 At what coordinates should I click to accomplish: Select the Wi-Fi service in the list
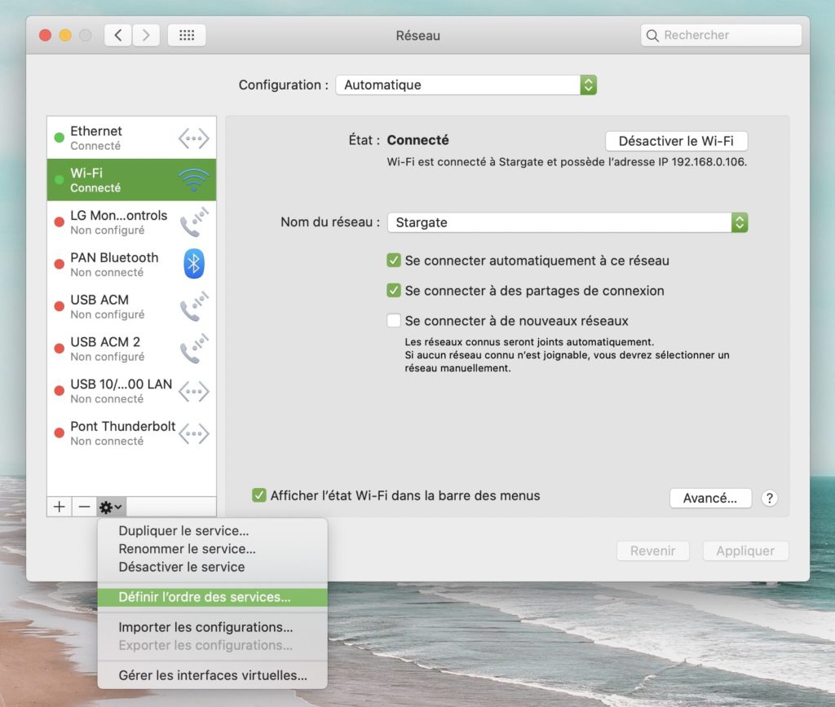tap(131, 180)
